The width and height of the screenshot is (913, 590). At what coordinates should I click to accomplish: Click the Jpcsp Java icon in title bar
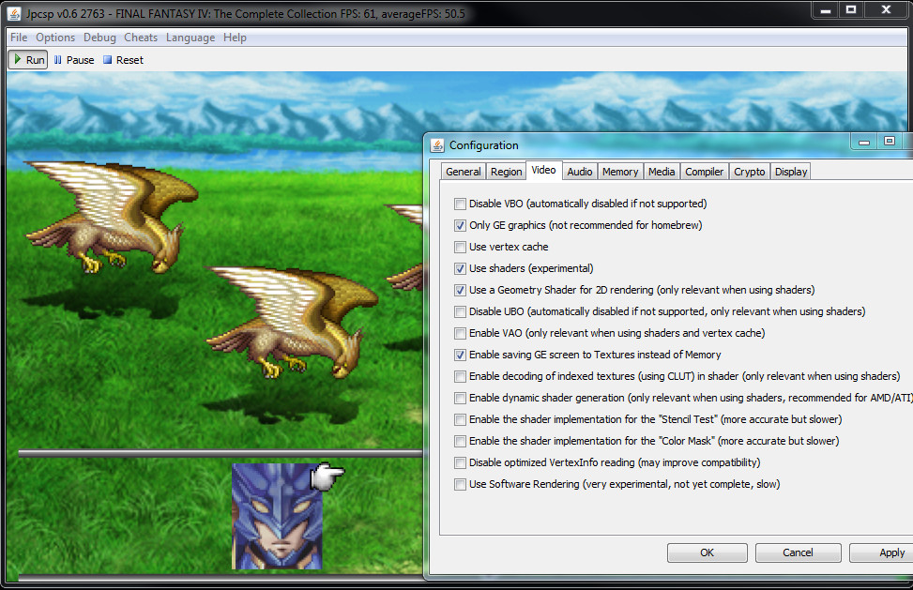[14, 13]
